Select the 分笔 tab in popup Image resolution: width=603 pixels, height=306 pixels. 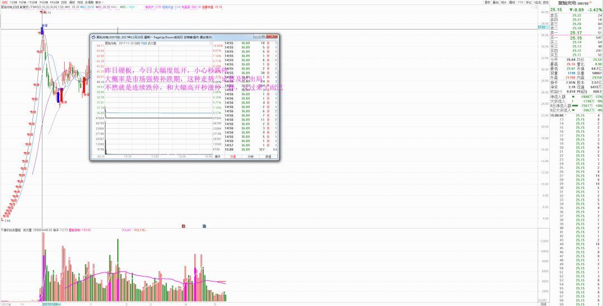tap(233, 157)
